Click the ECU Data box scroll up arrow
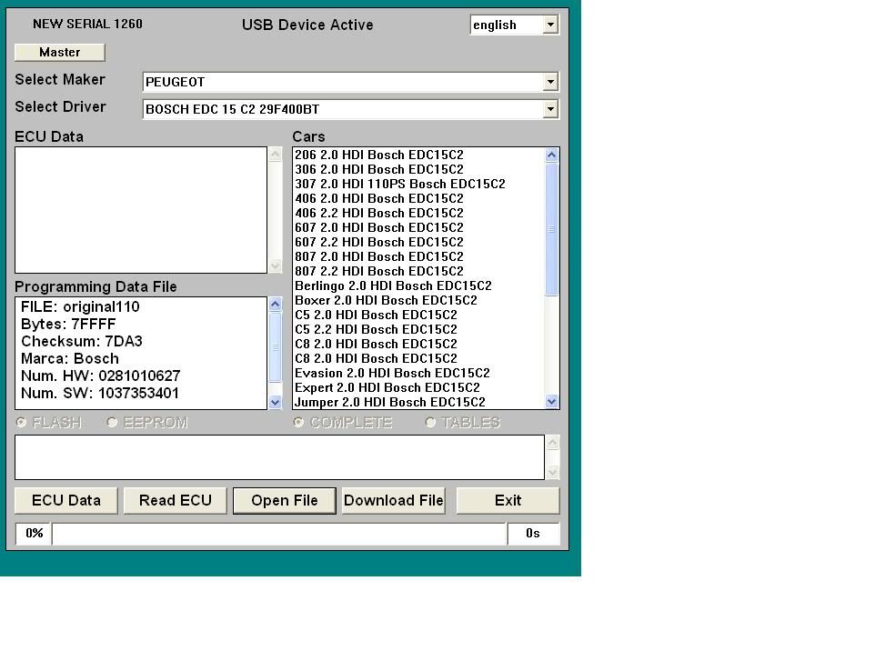The width and height of the screenshot is (875, 651). coord(275,155)
